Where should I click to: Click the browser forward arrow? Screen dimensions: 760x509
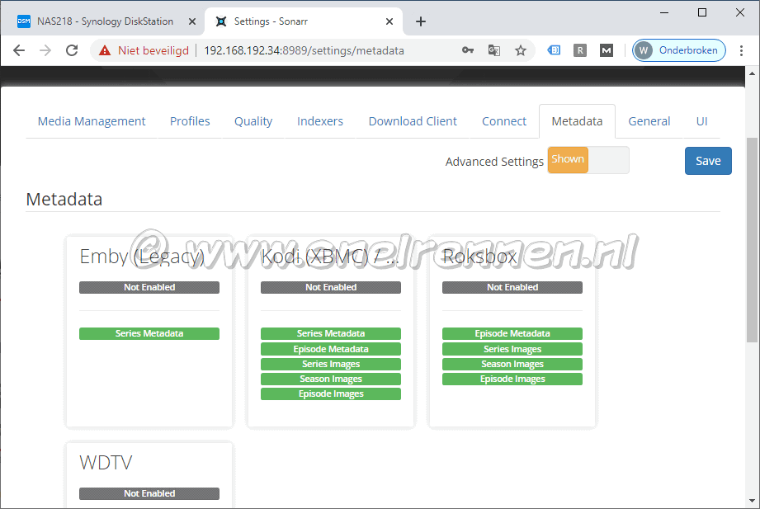point(45,50)
